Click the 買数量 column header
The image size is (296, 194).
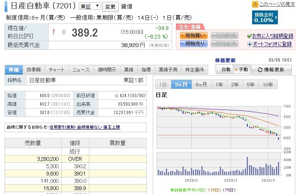[118, 143]
